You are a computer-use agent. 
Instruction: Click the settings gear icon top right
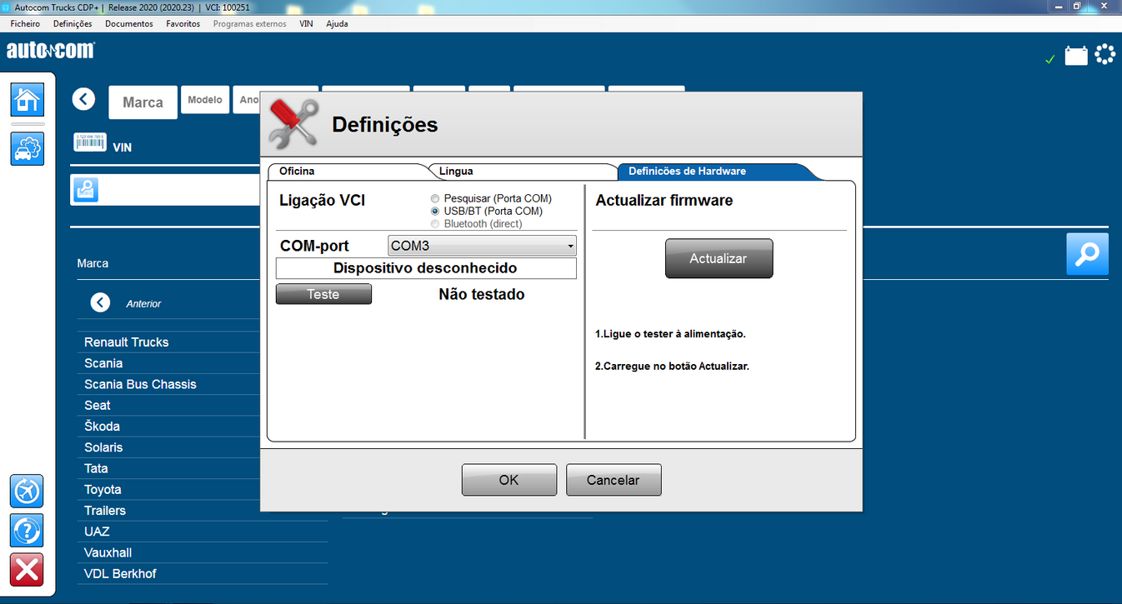(x=1104, y=53)
